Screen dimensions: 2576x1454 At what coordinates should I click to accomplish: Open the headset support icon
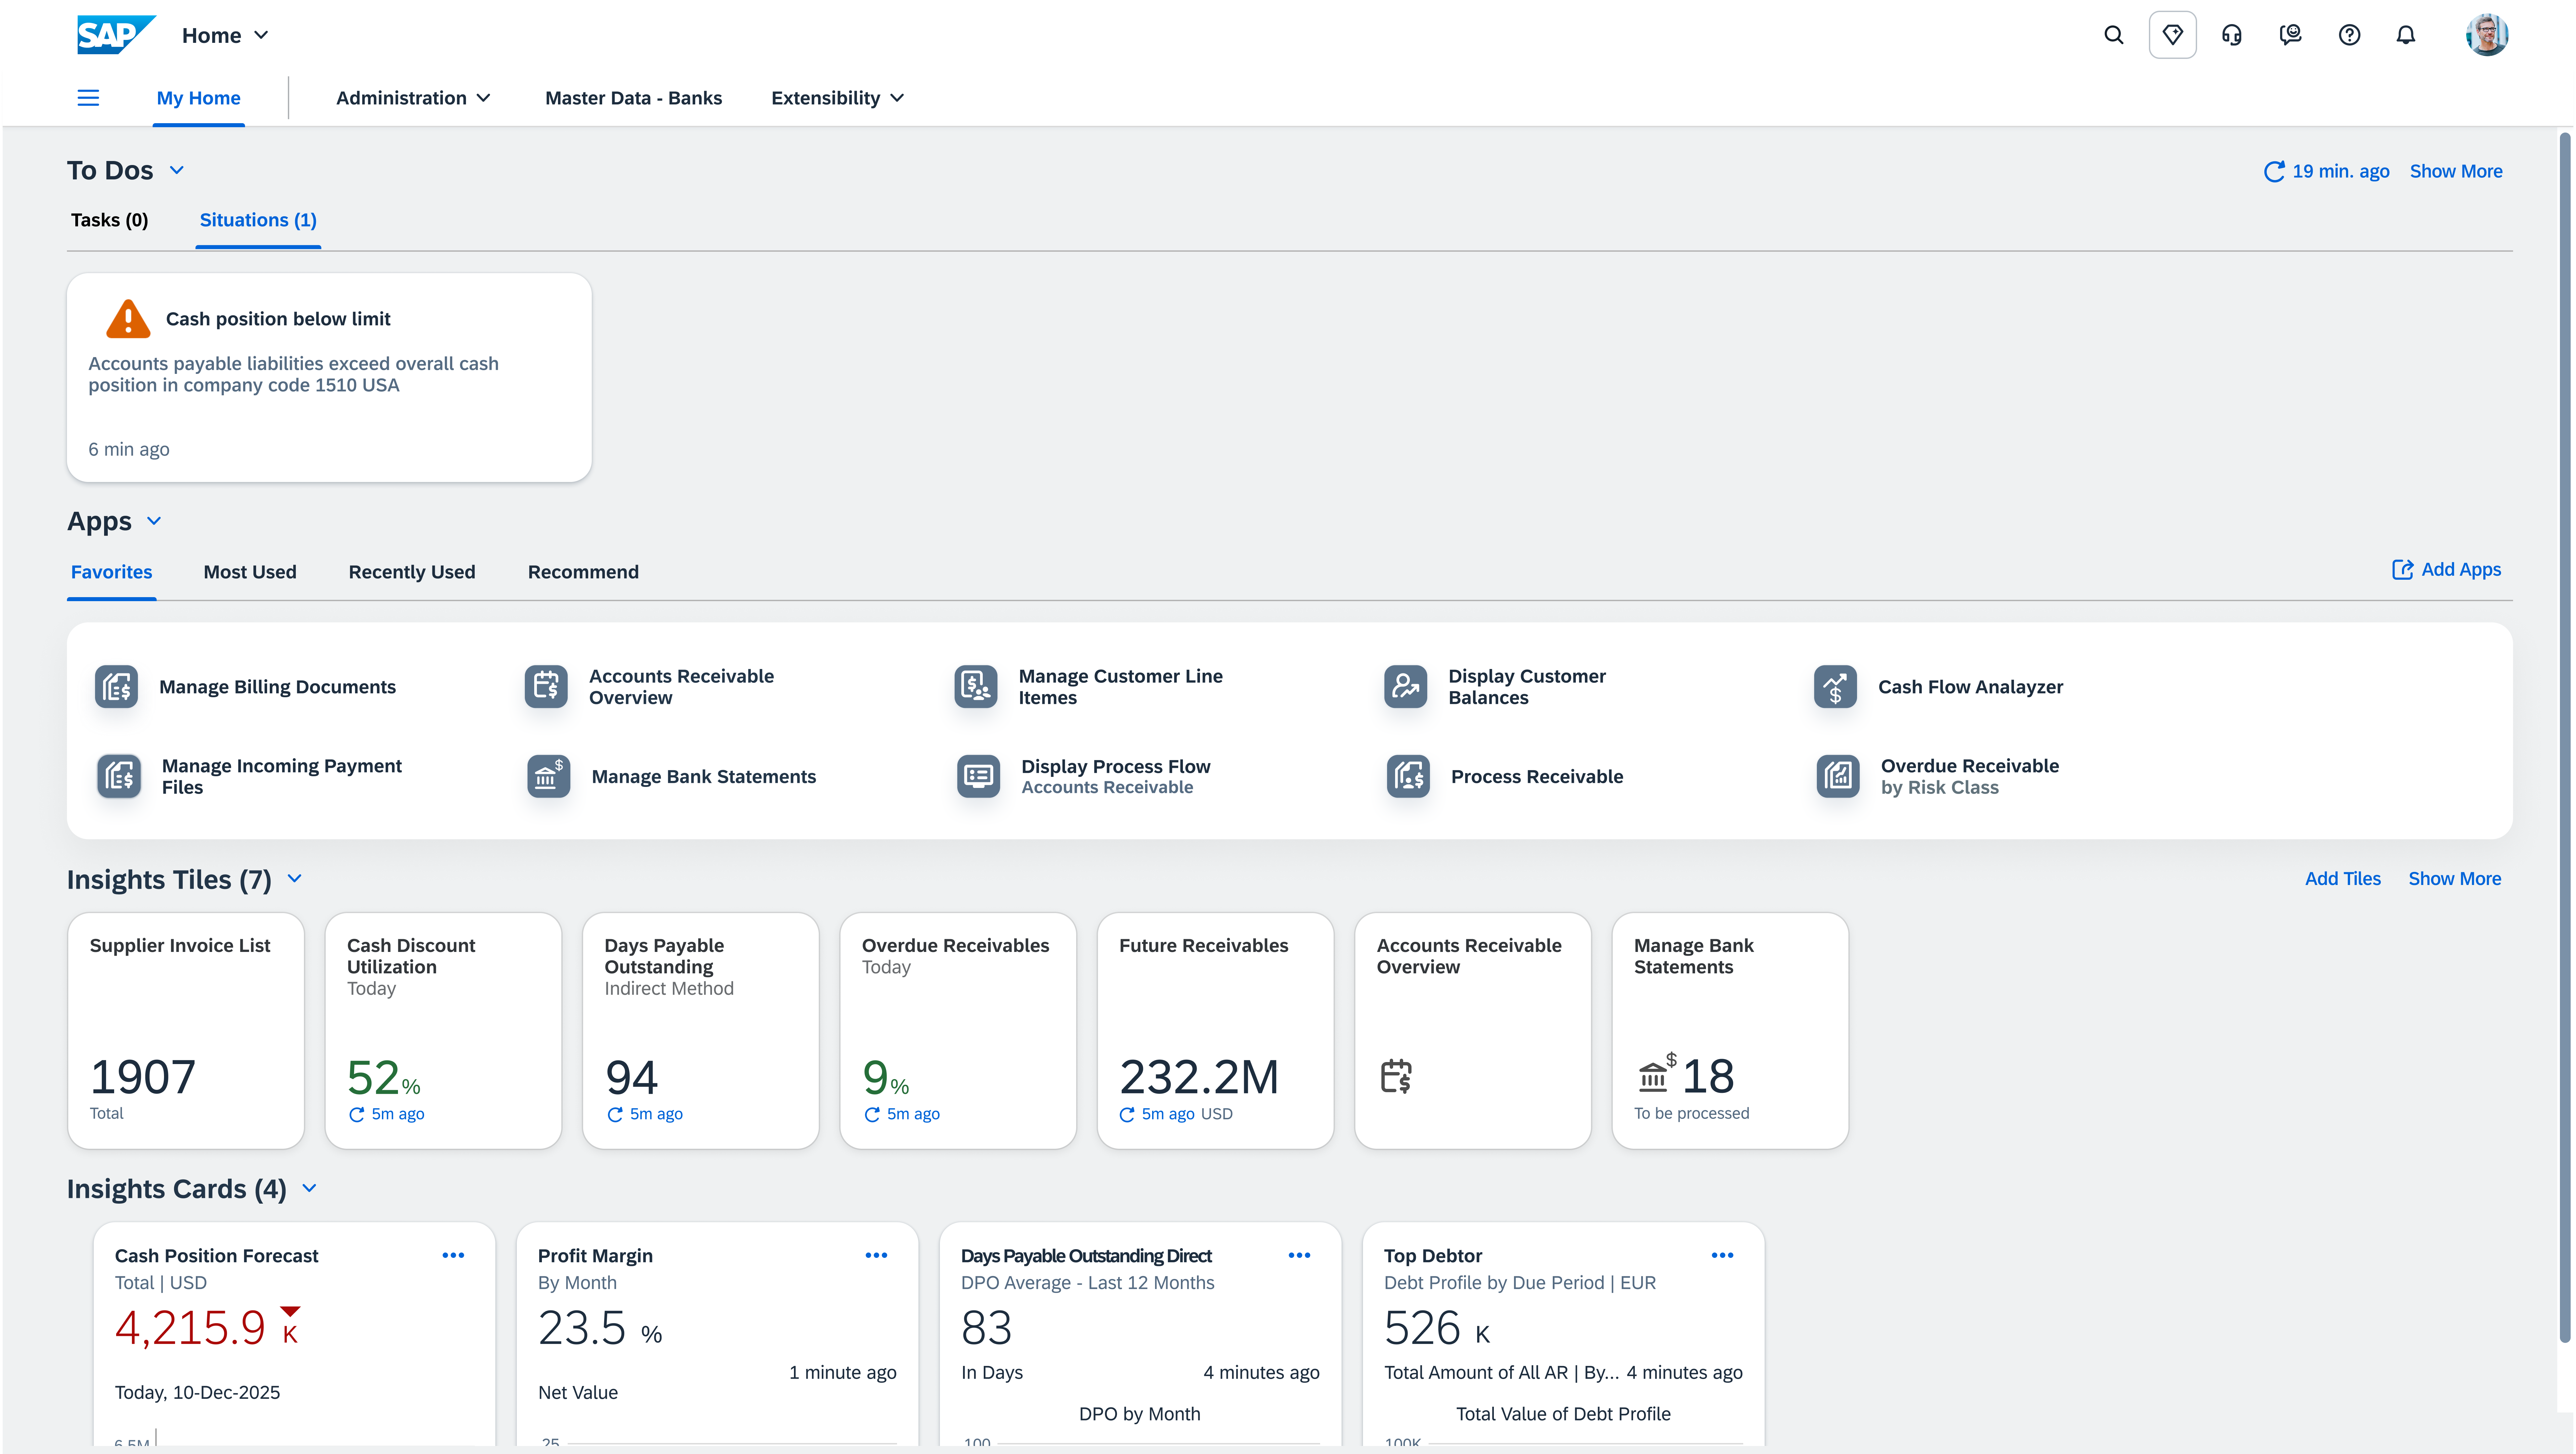point(2231,35)
